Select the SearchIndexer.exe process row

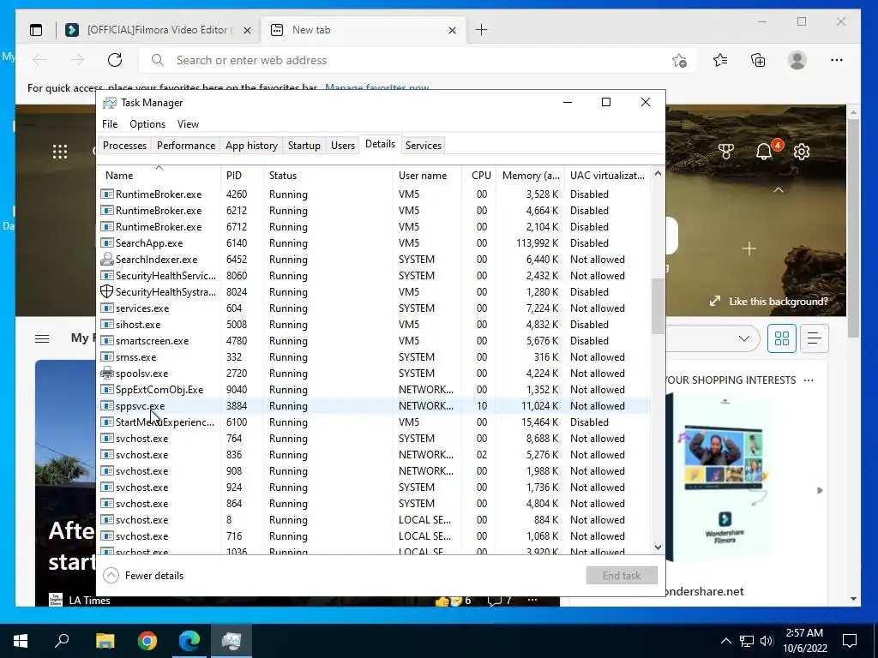374,260
